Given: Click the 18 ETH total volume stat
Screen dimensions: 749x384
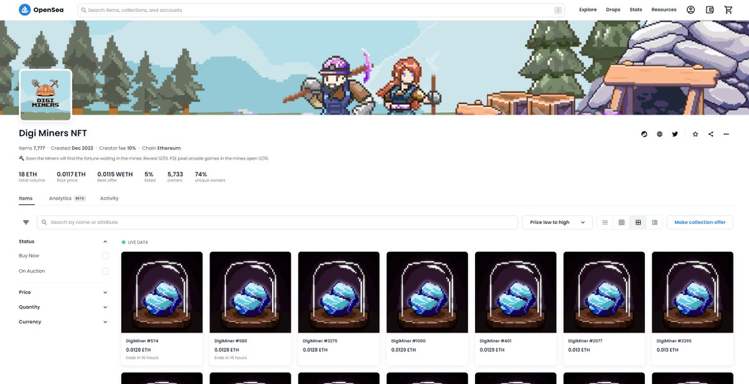Looking at the screenshot, I should (32, 176).
